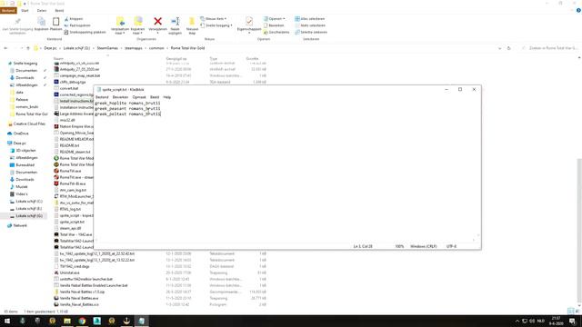Click the Explorer back arrow
582x327 pixels.
point(5,48)
